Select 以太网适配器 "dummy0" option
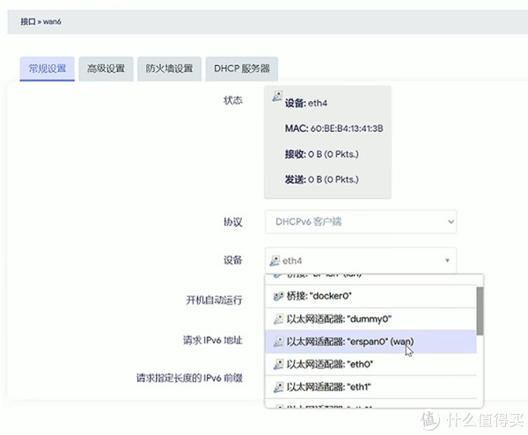Screen dimensions: 528x435 (x=370, y=319)
